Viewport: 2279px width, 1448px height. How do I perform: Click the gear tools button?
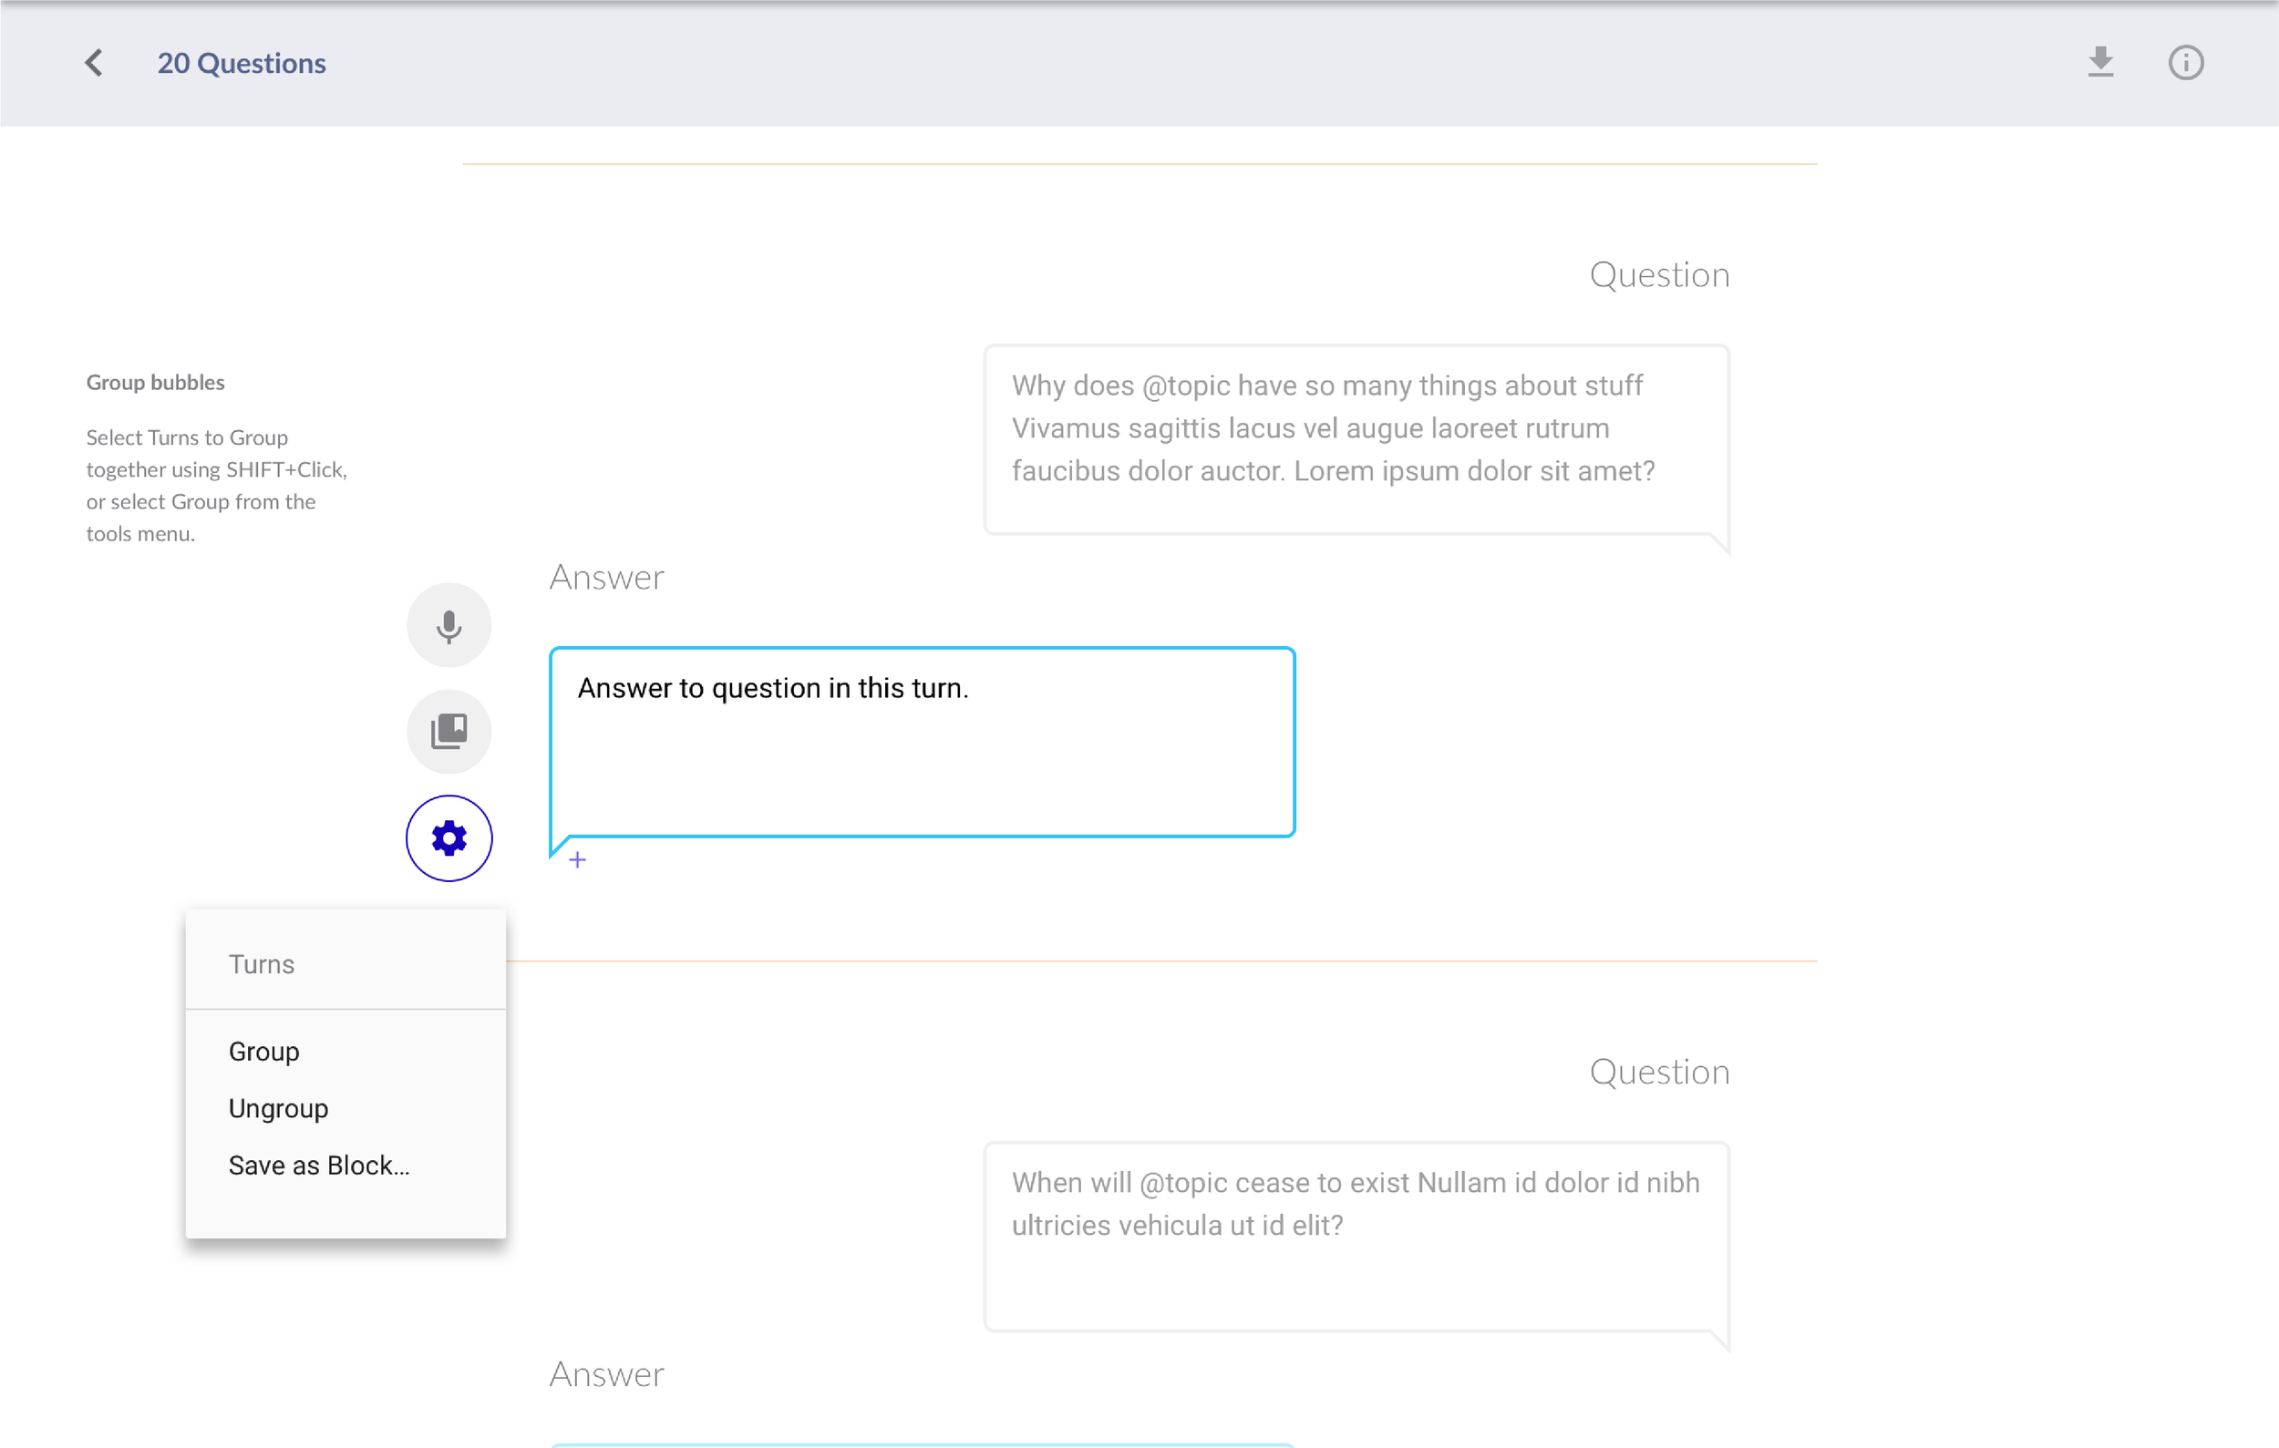tap(449, 838)
